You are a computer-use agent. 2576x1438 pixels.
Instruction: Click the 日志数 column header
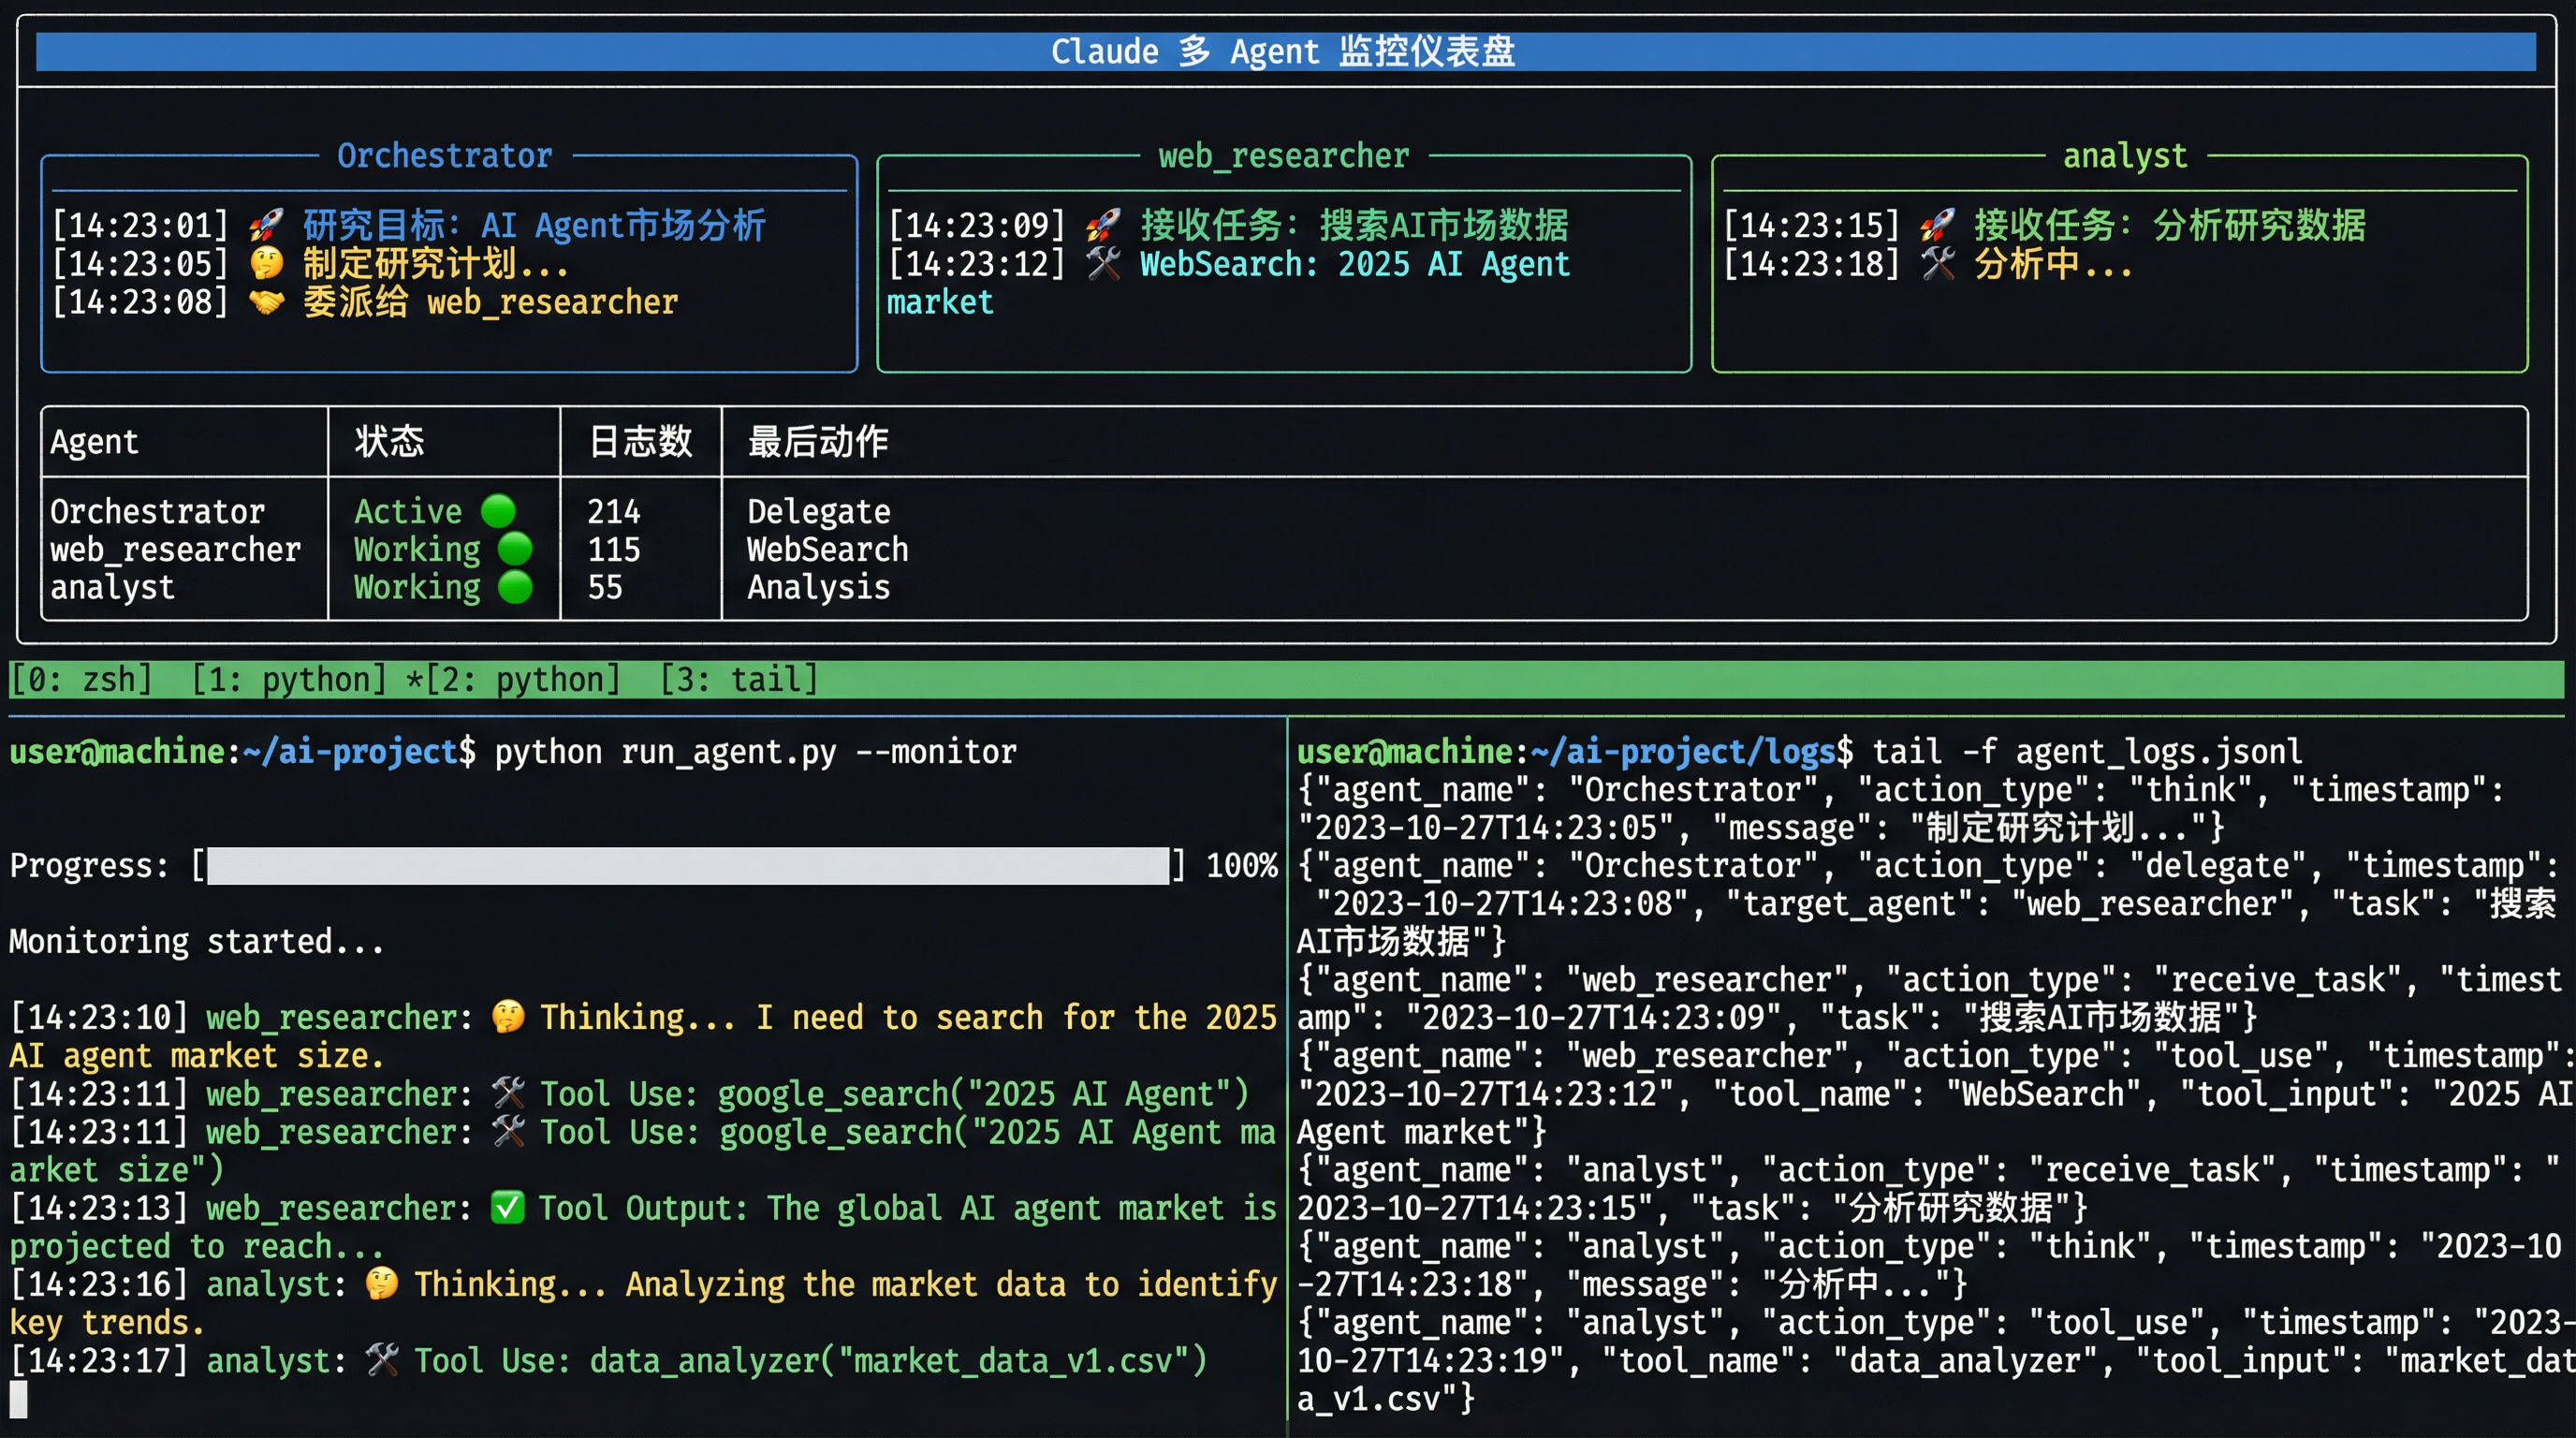click(x=641, y=441)
